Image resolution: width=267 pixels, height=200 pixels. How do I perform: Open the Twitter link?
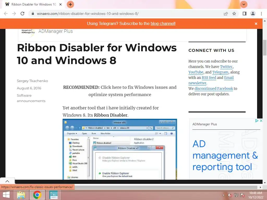pos(226,67)
